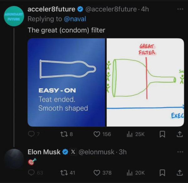The image size is (188, 183).
Task: Like Elon Musk's reply with 378 likes
Action: click(97, 173)
